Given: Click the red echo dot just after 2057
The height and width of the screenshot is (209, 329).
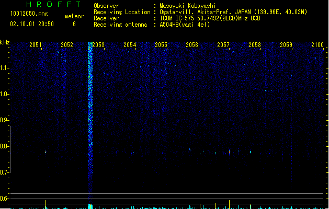Looking at the screenshot, I should coord(229,152).
